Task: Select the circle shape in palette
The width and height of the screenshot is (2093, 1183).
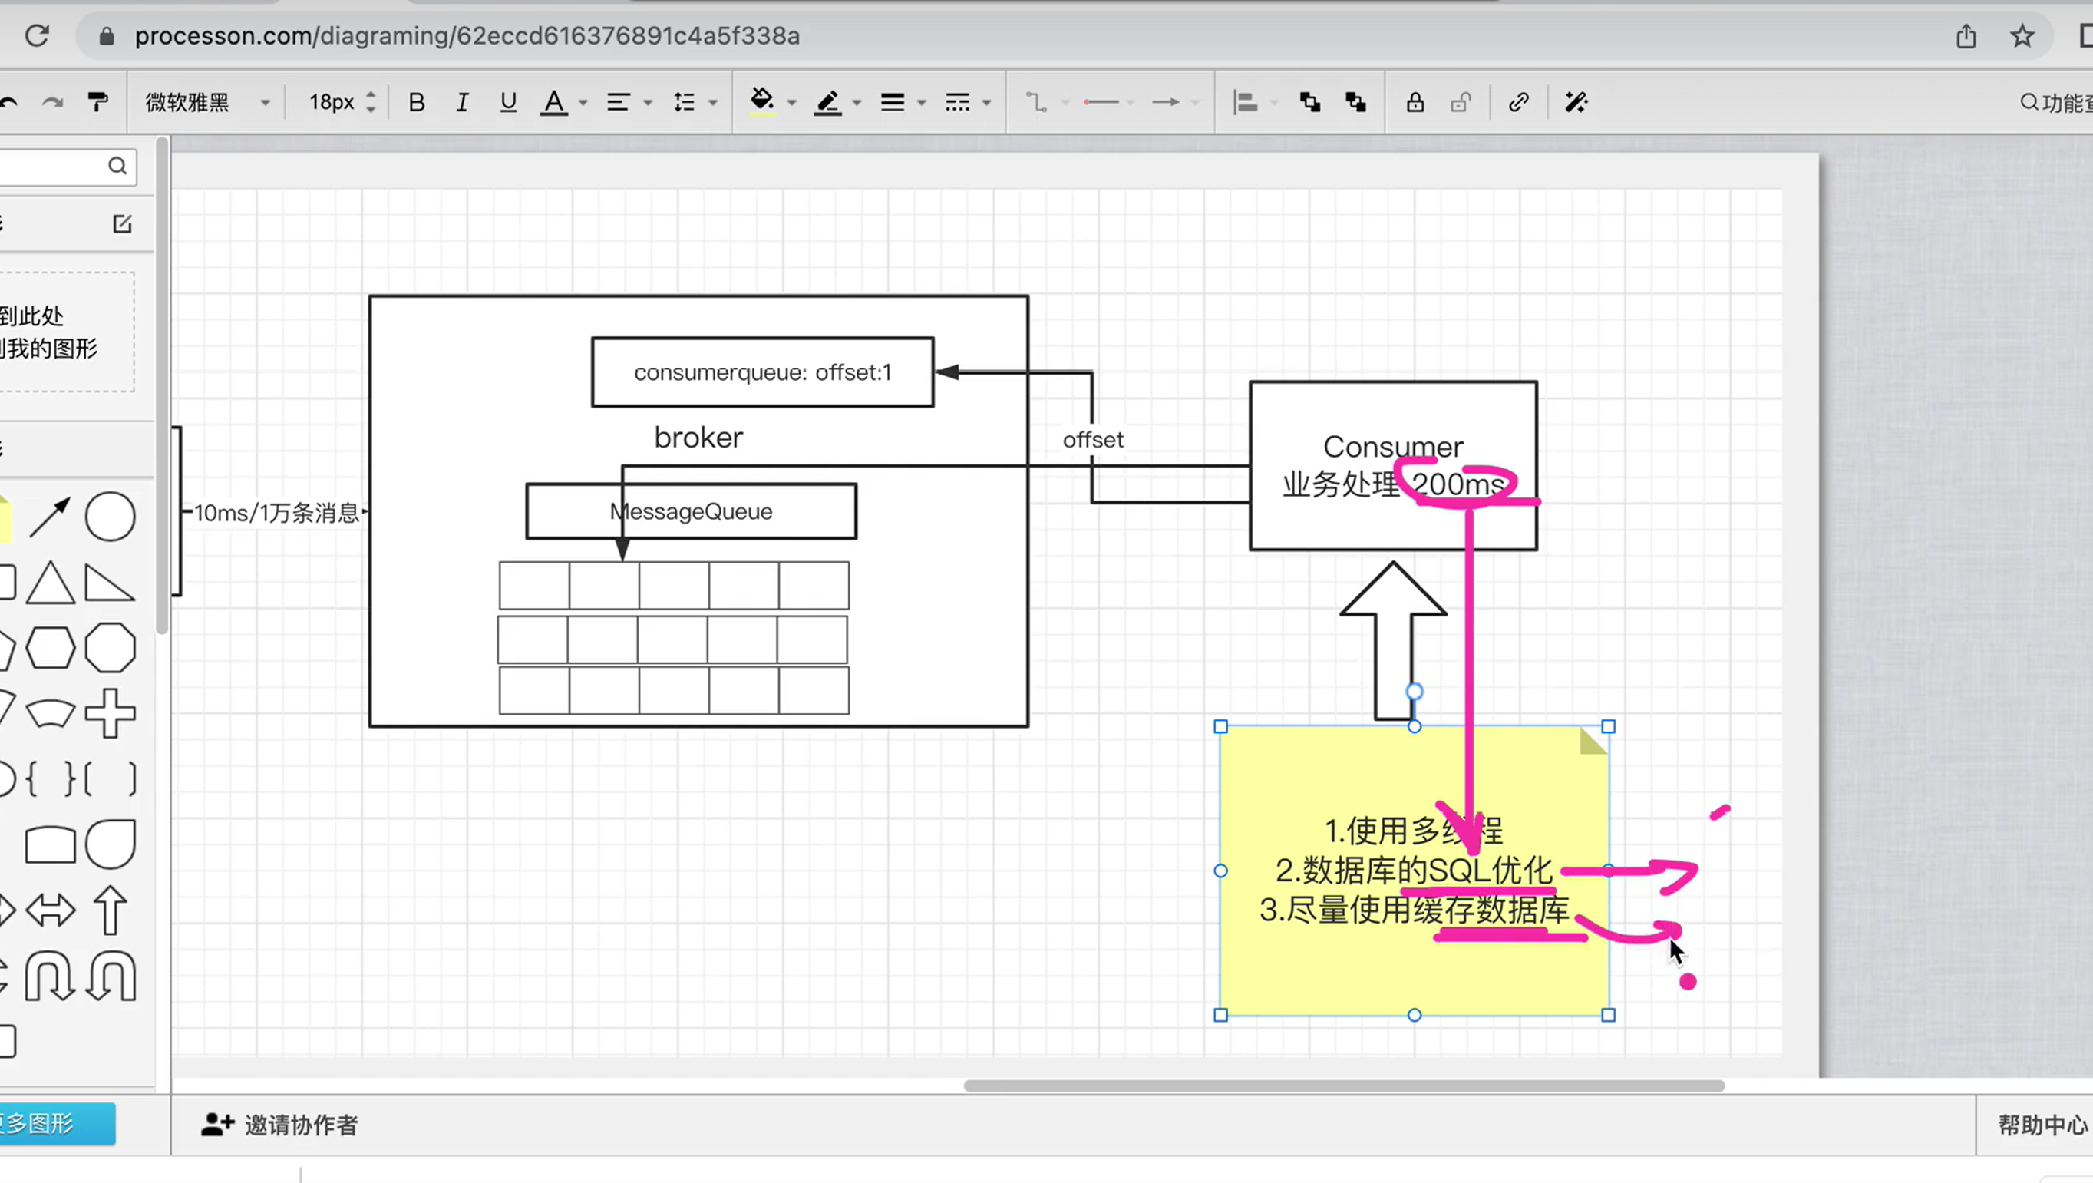Action: coord(110,517)
